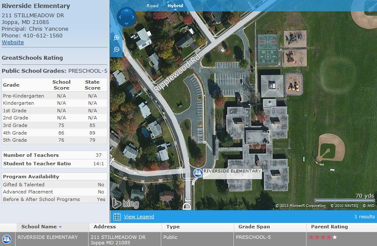The image size is (377, 246).
Task: Pan the map down with the compass arrow
Action: tap(126, 24)
